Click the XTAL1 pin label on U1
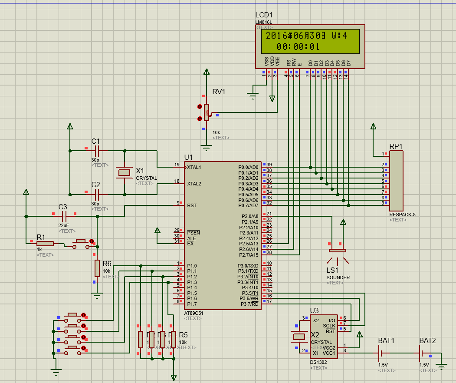456x383 pixels. [194, 167]
